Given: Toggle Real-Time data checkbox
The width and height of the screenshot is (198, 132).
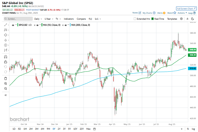Looking at the screenshot, I should click(153, 19).
